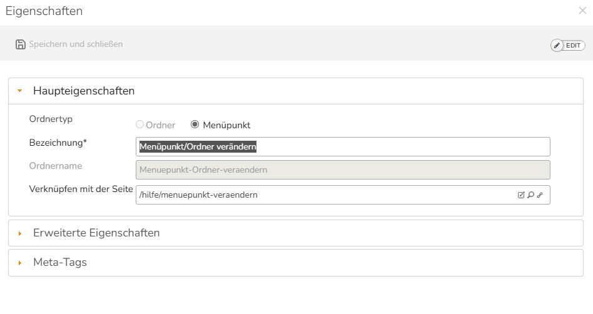Click the chain link icon in link field
The width and height of the screenshot is (593, 314).
[x=540, y=195]
